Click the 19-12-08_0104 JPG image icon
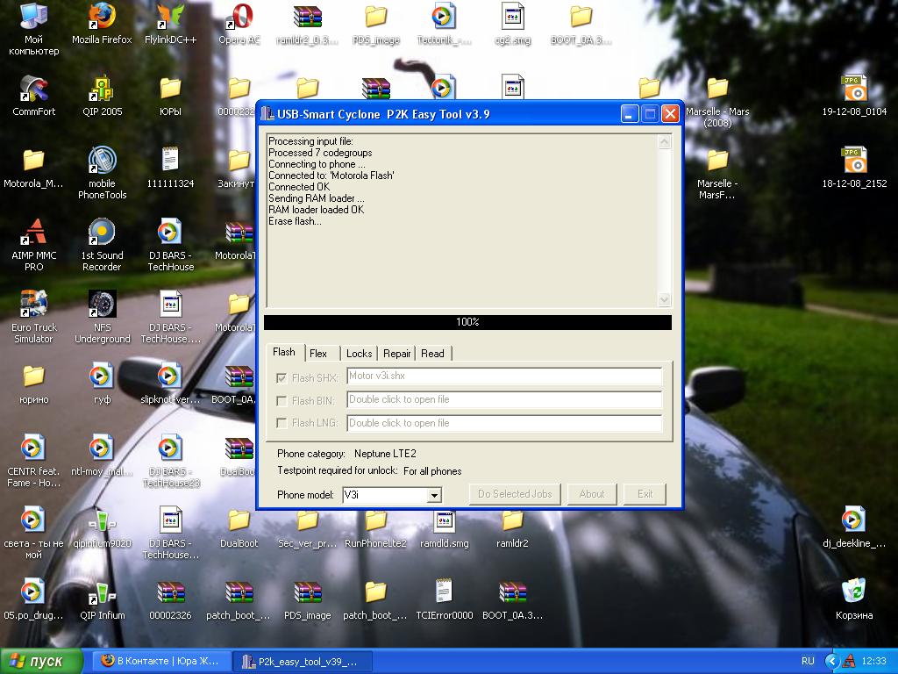 [854, 96]
